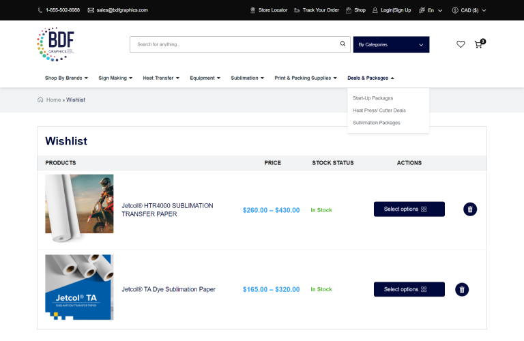Click the Jetcol TA product thumbnail
Viewport: 524px width, 341px height.
(79, 287)
